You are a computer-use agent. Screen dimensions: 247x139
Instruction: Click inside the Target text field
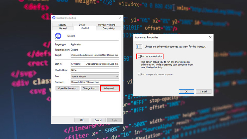(95, 55)
